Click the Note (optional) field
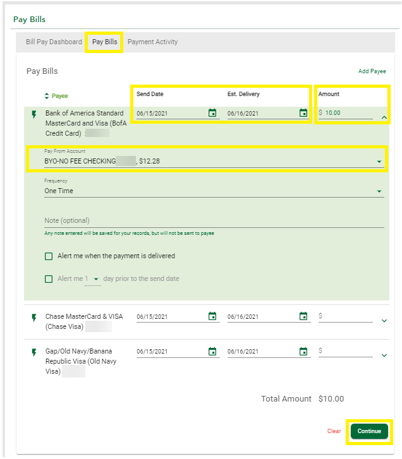 (214, 221)
